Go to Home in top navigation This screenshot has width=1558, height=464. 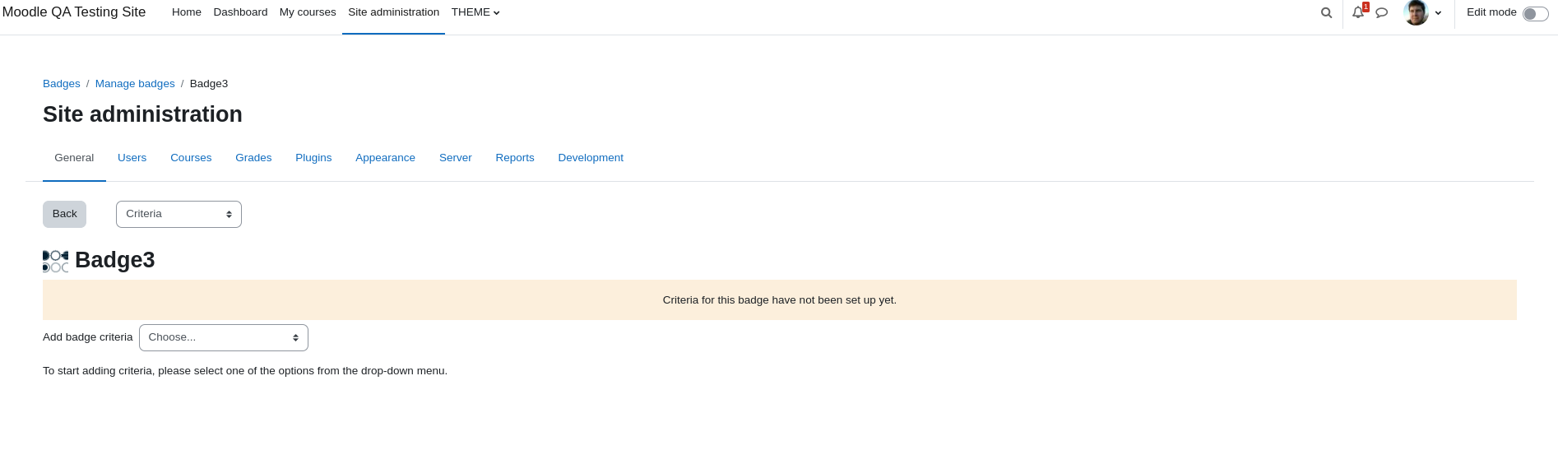[187, 12]
